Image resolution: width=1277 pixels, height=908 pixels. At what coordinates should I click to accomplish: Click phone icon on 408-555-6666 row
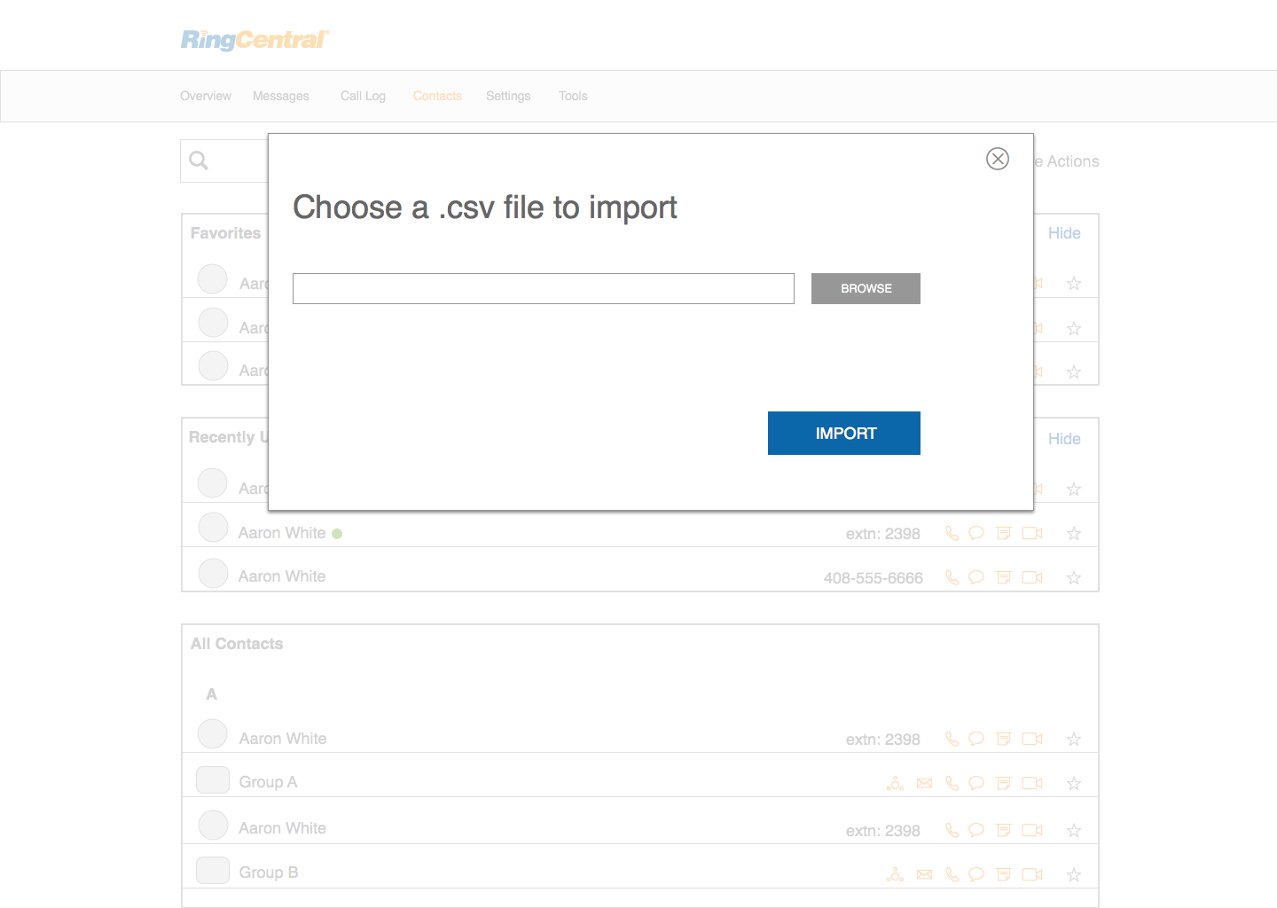coord(952,577)
